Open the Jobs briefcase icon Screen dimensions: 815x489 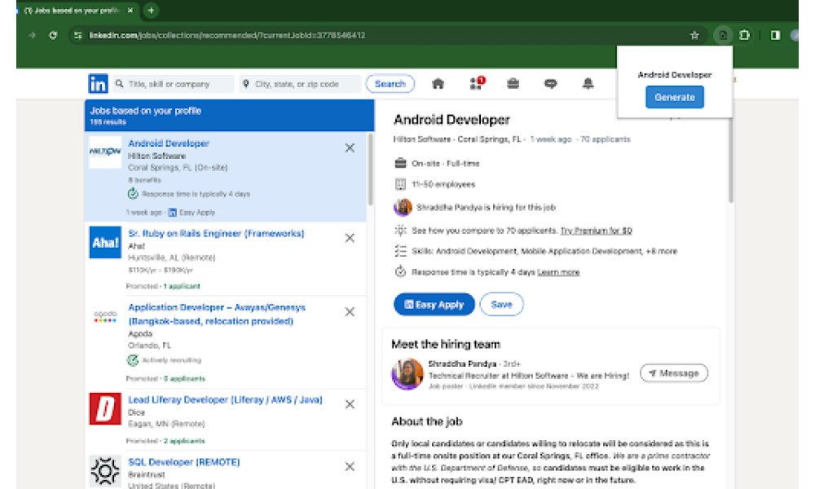513,84
